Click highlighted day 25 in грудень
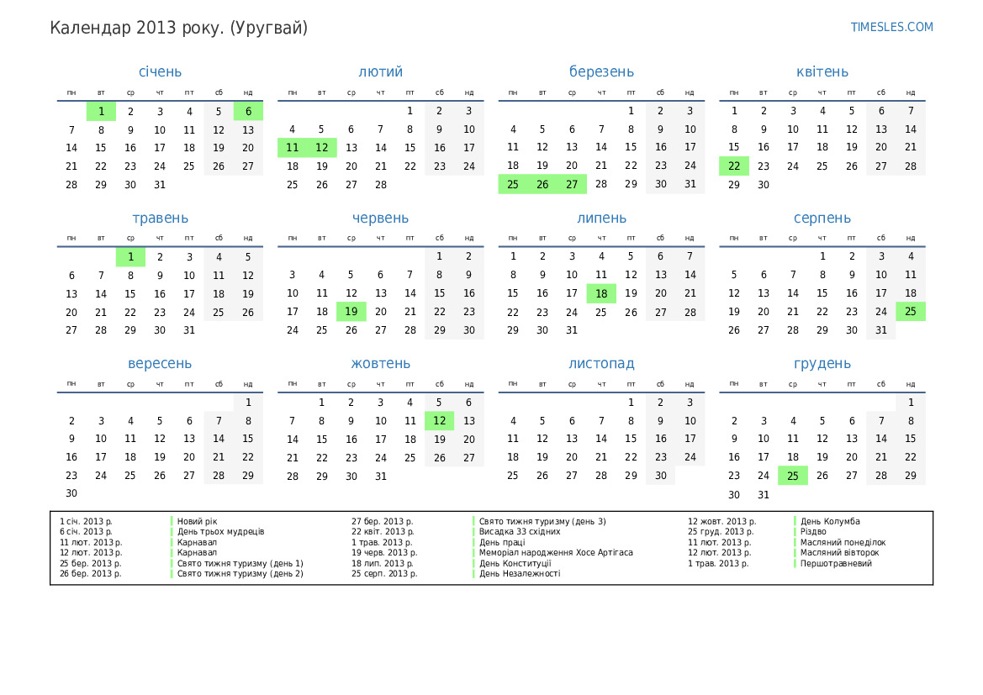 coord(793,476)
